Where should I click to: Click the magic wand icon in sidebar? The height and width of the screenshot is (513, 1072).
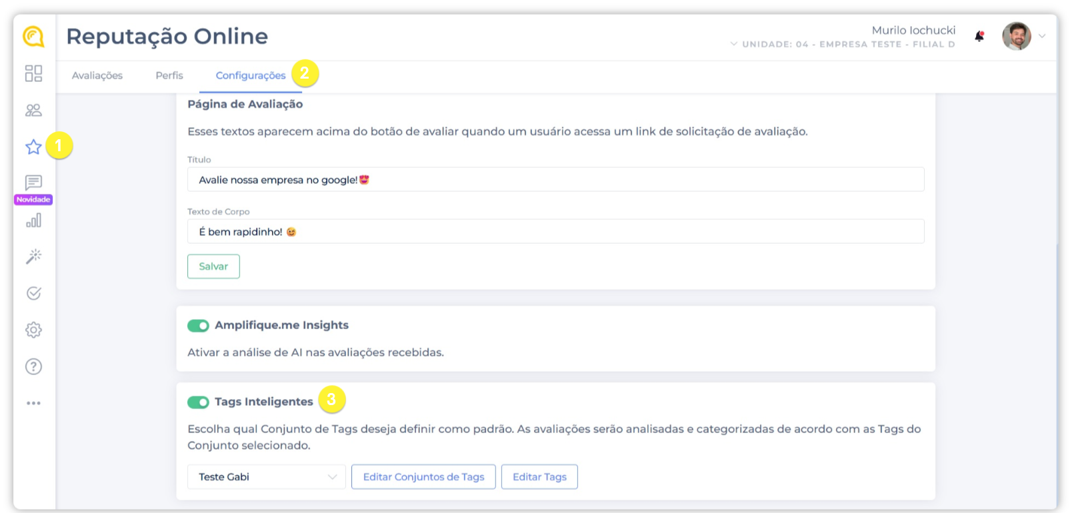point(33,256)
